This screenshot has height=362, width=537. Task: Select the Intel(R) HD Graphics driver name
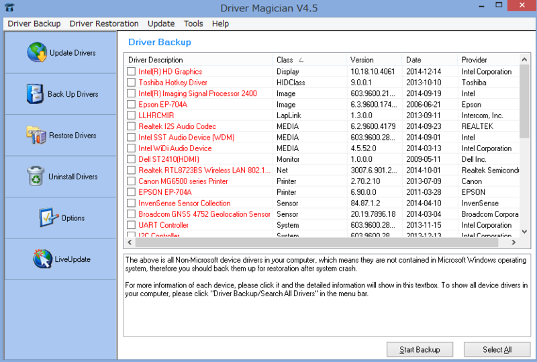coord(170,71)
